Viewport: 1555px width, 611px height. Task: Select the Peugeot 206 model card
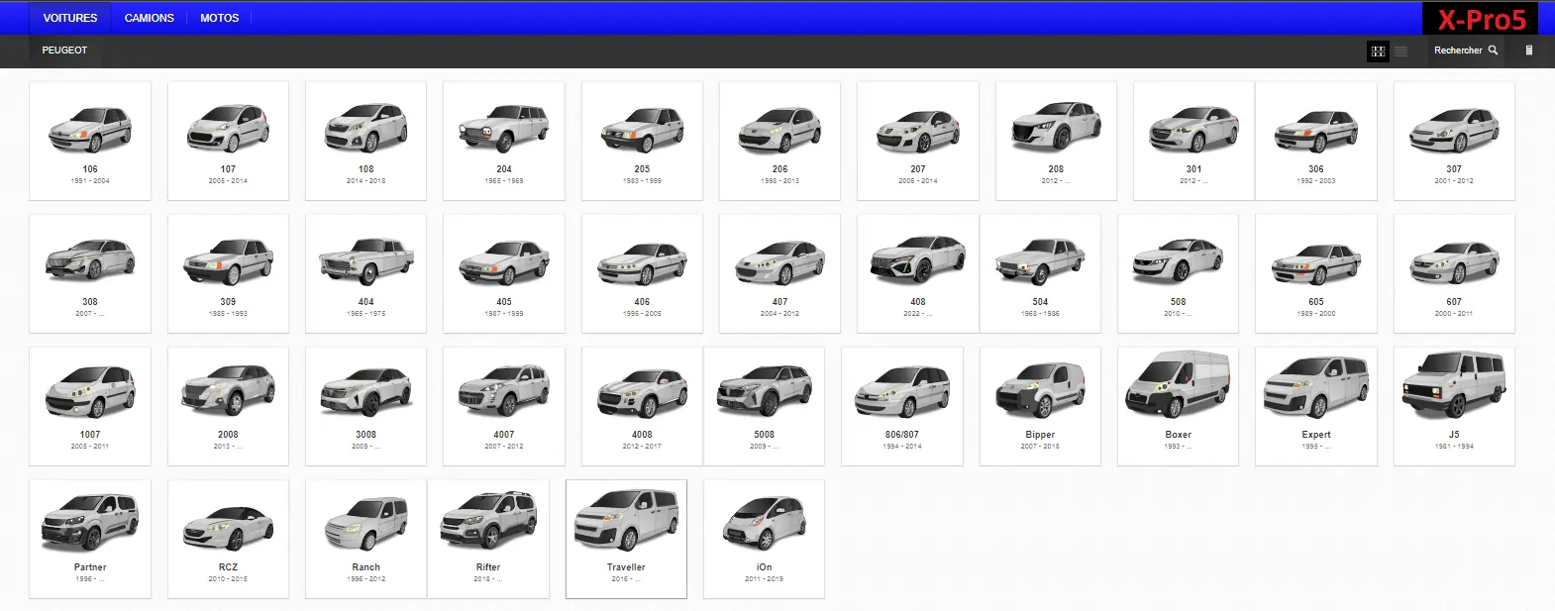[779, 141]
